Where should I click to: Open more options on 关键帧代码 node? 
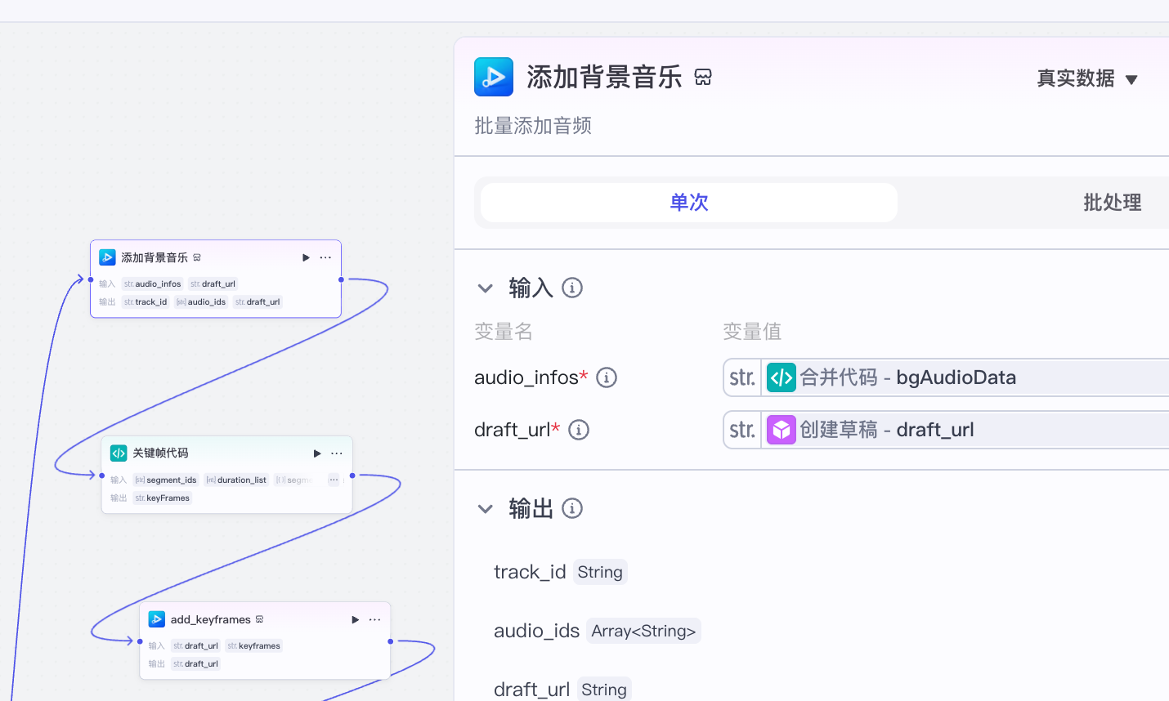(337, 453)
